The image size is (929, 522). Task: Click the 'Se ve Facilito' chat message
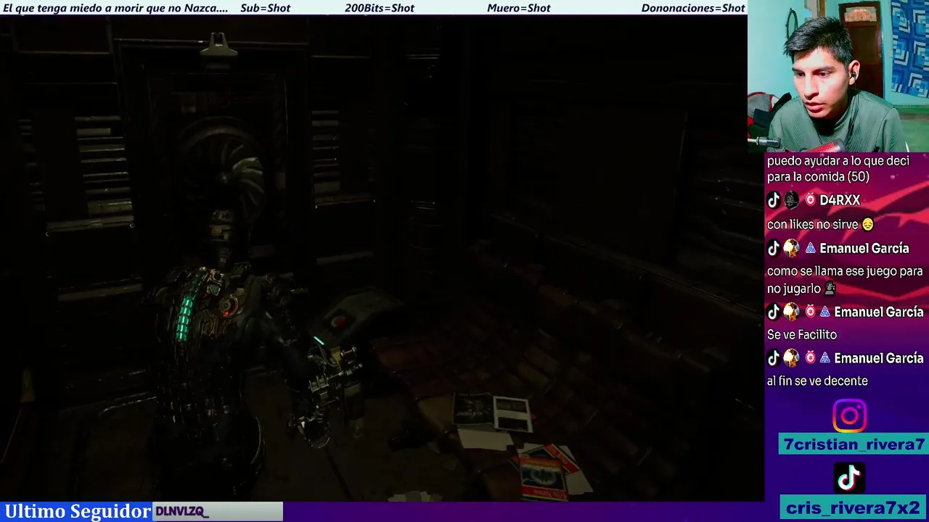802,335
